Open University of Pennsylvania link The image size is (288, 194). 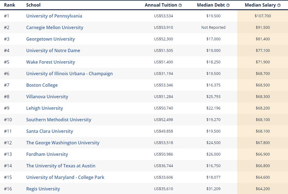pos(54,16)
